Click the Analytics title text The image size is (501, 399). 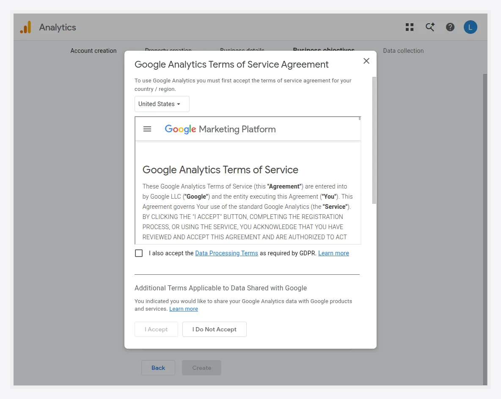(58, 27)
